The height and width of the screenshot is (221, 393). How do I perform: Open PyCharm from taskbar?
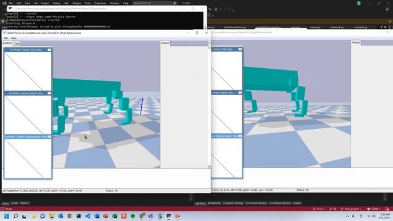79,216
